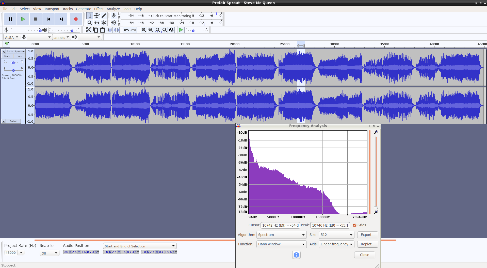Click the Copy icon
487x268 pixels.
pos(95,30)
